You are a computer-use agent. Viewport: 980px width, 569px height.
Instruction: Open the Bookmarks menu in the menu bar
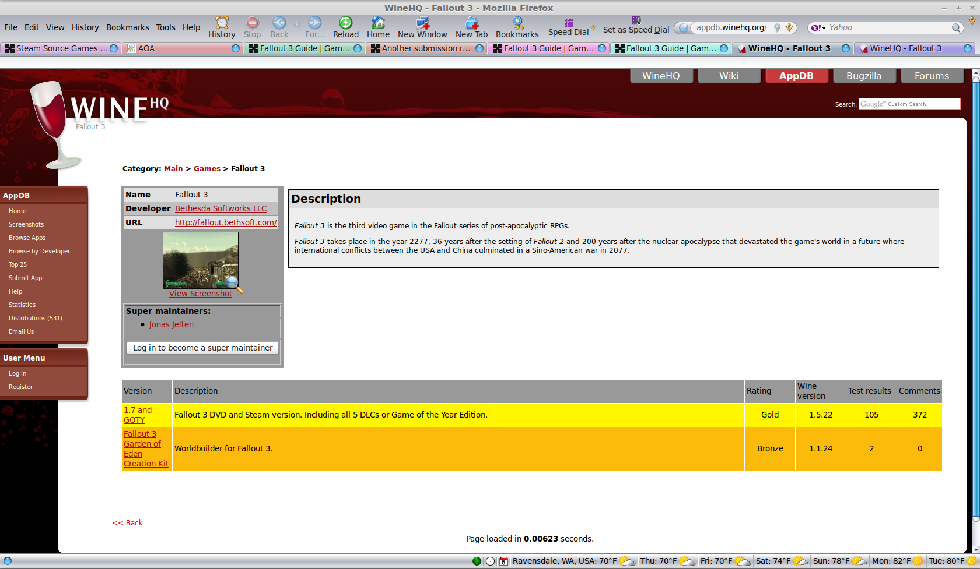coord(127,27)
